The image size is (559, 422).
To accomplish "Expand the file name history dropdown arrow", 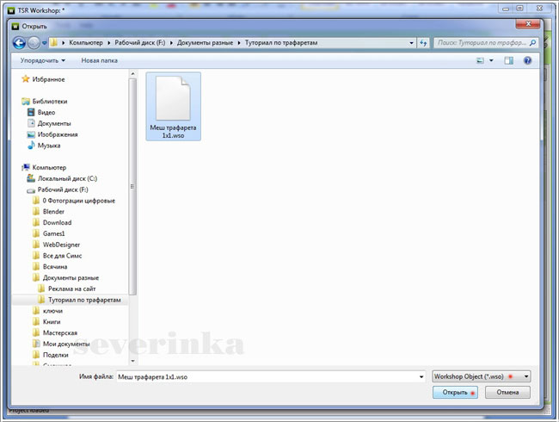I will tap(421, 376).
